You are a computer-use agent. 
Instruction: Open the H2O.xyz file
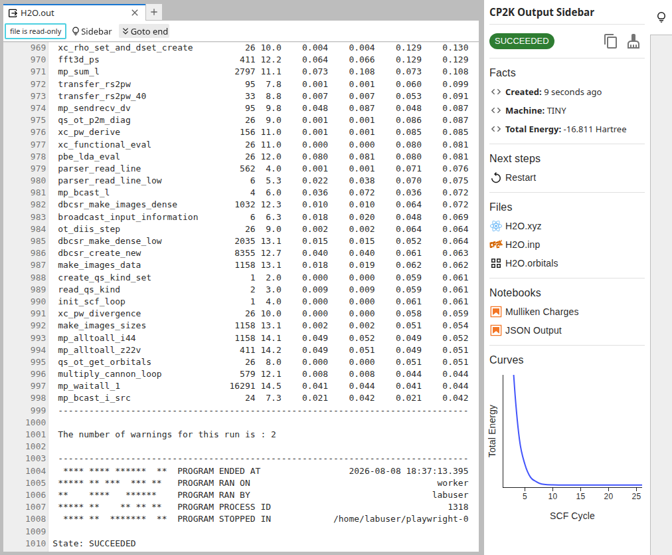[523, 226]
